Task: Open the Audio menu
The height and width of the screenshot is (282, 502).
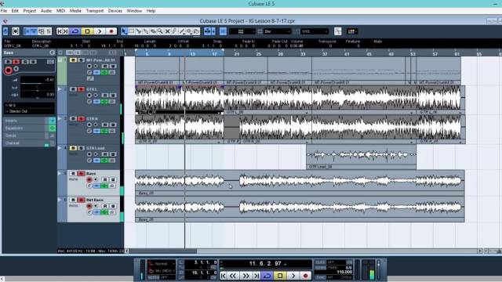Action: 46,11
